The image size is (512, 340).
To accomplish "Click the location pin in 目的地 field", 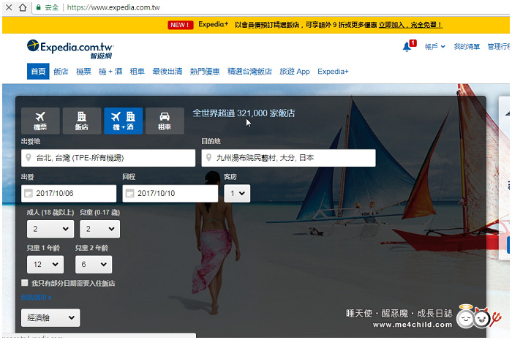I will coord(208,158).
